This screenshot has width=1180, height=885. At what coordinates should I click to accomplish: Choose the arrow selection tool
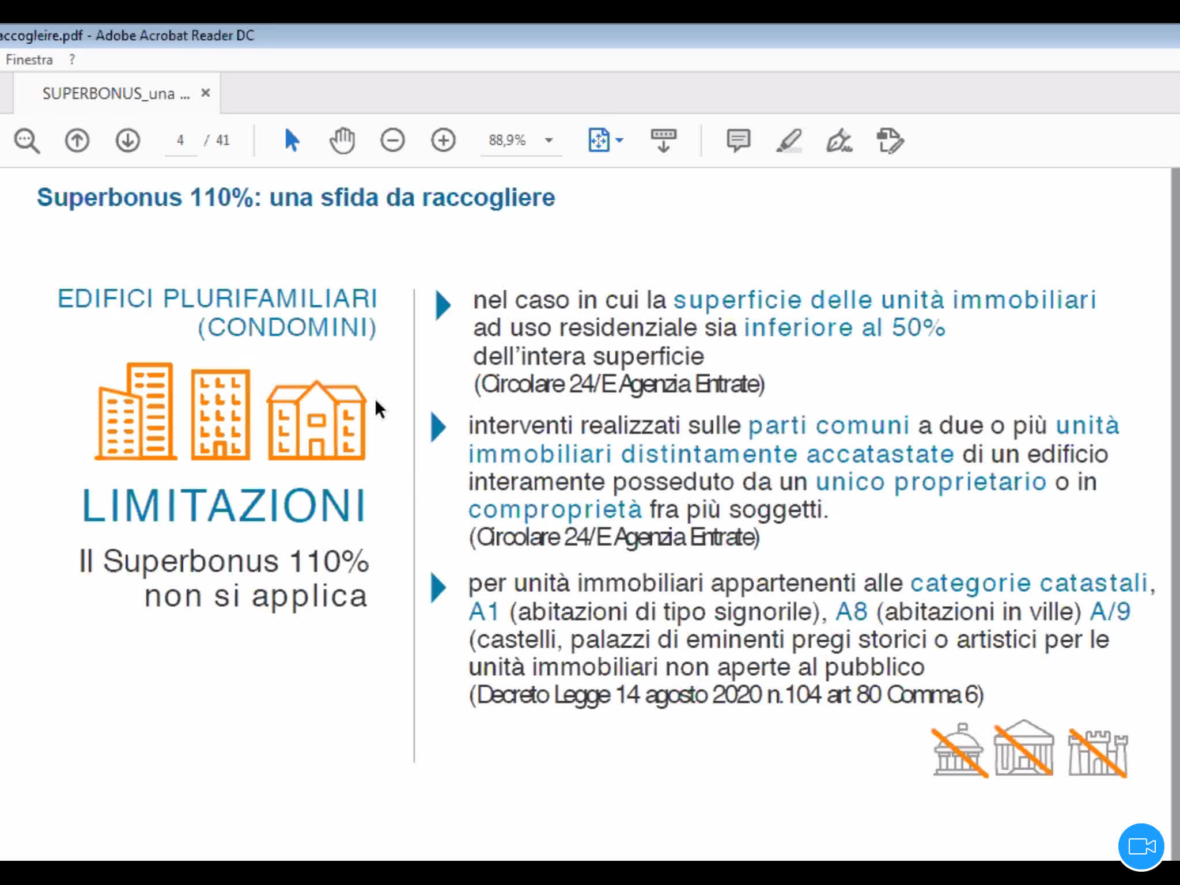[292, 141]
